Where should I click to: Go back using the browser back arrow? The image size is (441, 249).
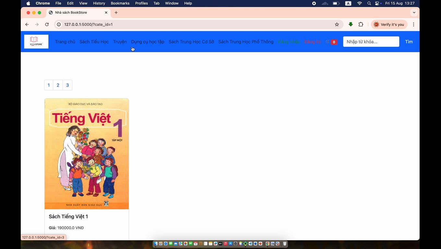27,24
